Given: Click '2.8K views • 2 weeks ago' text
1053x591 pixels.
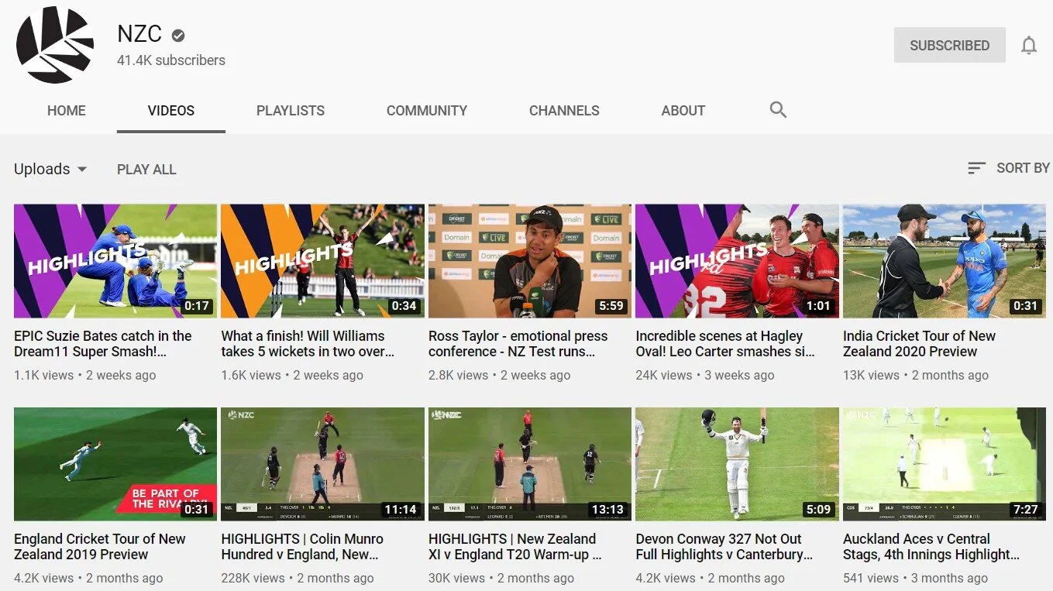Looking at the screenshot, I should click(499, 375).
